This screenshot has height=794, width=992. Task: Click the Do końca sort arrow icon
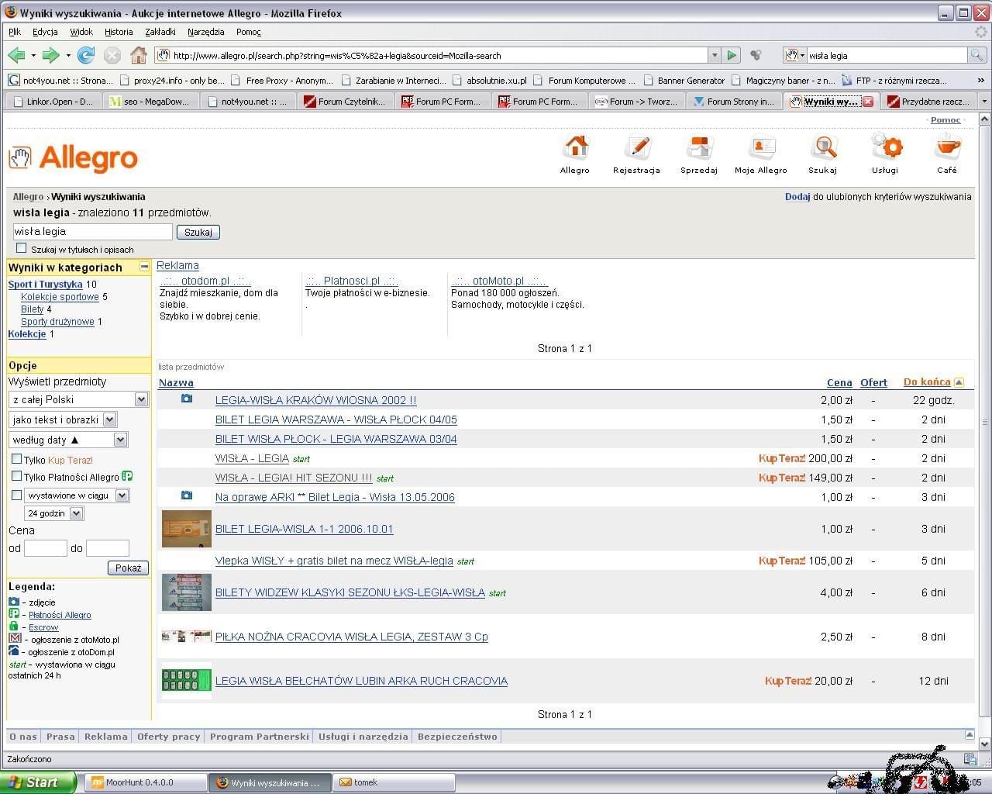[959, 382]
